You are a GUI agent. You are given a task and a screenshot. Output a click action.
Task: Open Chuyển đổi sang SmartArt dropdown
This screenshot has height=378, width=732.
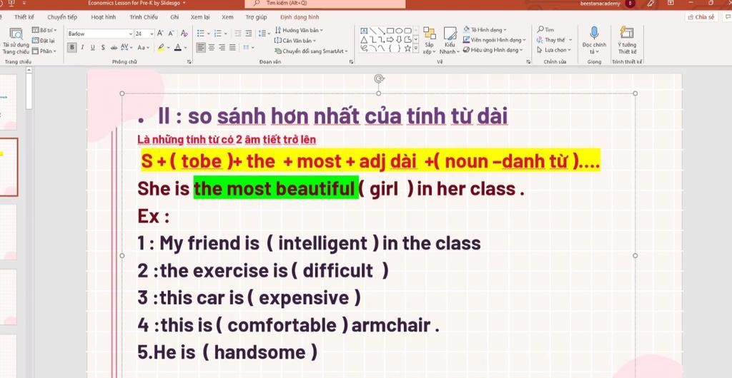click(x=312, y=51)
